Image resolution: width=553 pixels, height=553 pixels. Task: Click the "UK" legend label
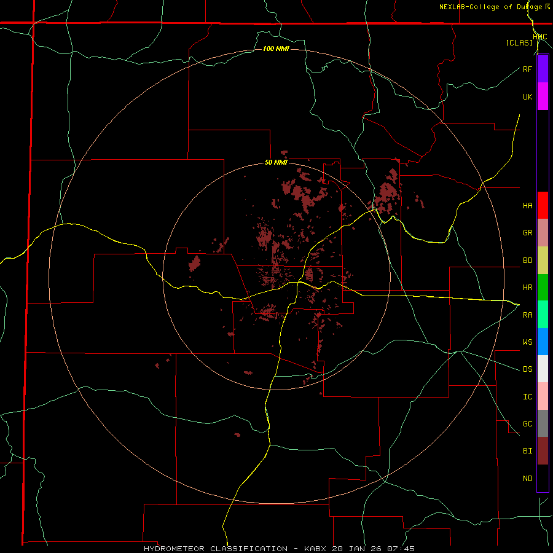click(527, 97)
